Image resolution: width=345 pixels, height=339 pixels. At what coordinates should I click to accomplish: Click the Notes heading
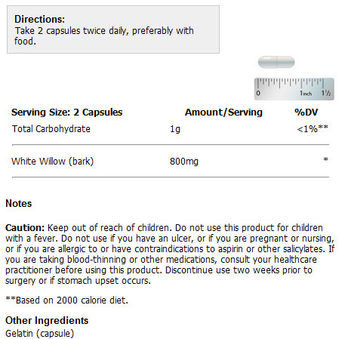point(19,203)
